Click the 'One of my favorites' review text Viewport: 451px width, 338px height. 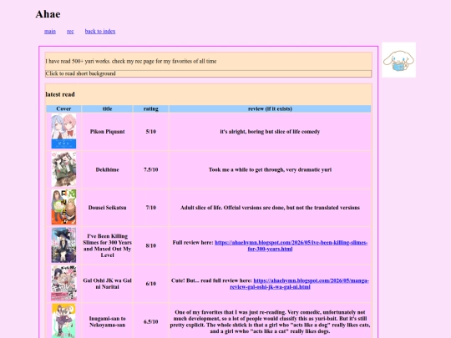click(270, 321)
